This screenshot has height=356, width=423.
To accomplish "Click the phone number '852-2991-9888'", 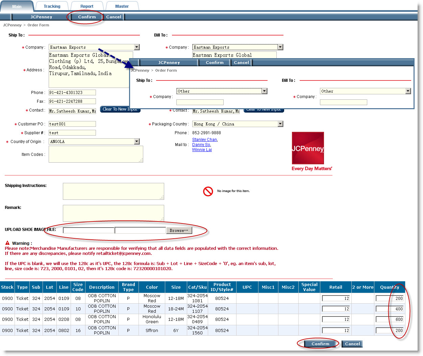I will (x=206, y=133).
